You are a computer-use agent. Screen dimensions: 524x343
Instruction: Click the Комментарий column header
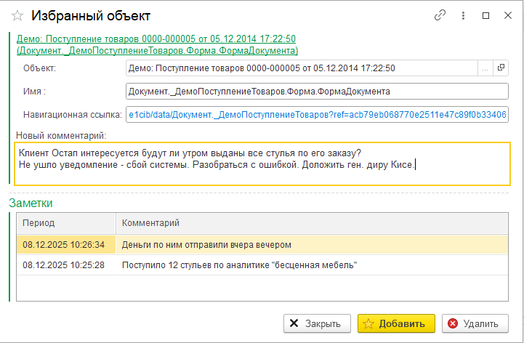pyautogui.click(x=312, y=223)
